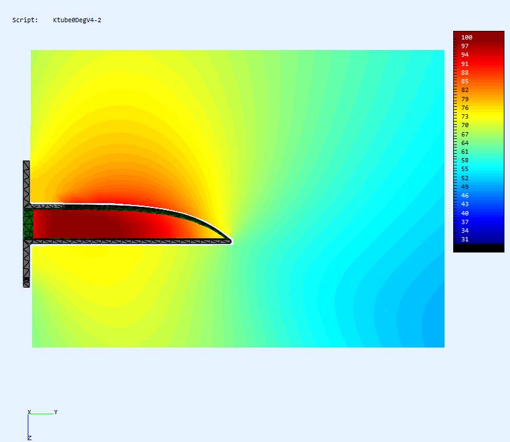Click the 67 legend value
Screen dimensions: 510x442
465,134
